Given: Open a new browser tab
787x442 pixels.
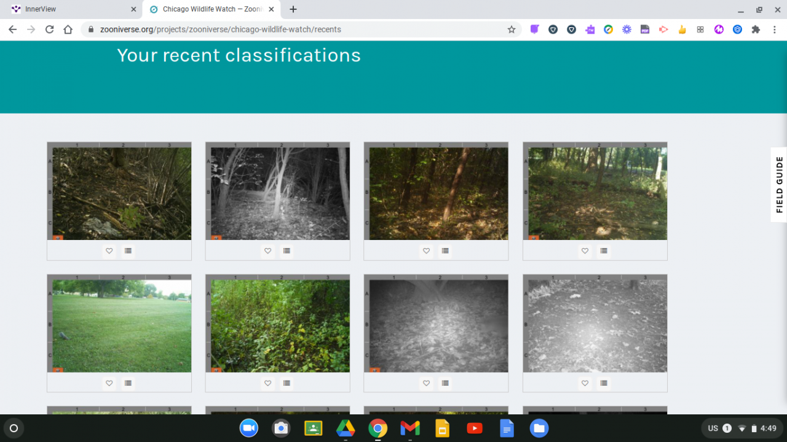Looking at the screenshot, I should click(x=293, y=9).
